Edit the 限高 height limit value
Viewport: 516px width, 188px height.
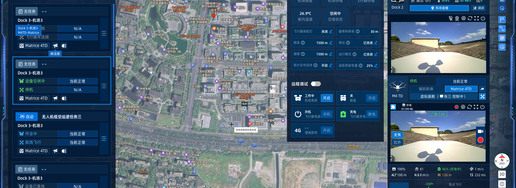click(x=331, y=43)
